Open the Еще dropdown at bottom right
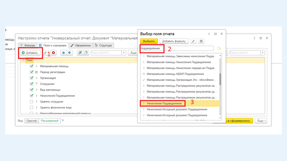The width and height of the screenshot is (287, 161). click(260, 121)
